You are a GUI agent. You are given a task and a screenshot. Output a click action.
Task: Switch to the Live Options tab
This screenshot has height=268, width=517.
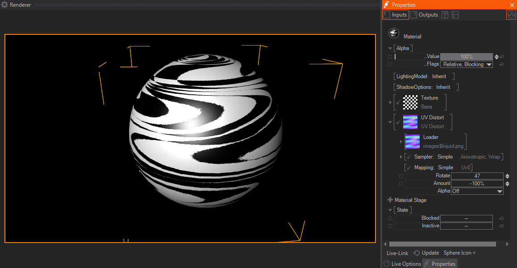402,264
